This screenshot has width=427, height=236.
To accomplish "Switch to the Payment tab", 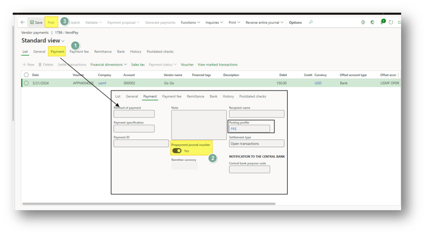I will pyautogui.click(x=57, y=52).
